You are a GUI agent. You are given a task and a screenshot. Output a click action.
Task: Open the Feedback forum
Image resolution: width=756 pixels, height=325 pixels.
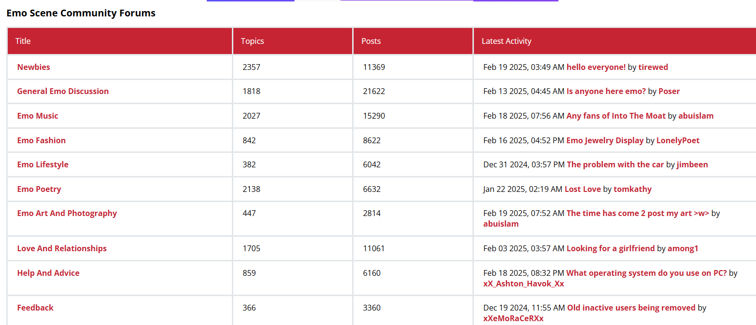click(35, 308)
